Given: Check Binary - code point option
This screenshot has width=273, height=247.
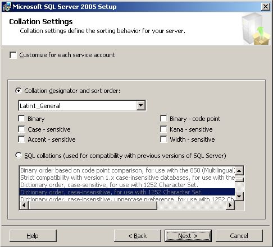Looking at the screenshot, I should coord(163,119).
